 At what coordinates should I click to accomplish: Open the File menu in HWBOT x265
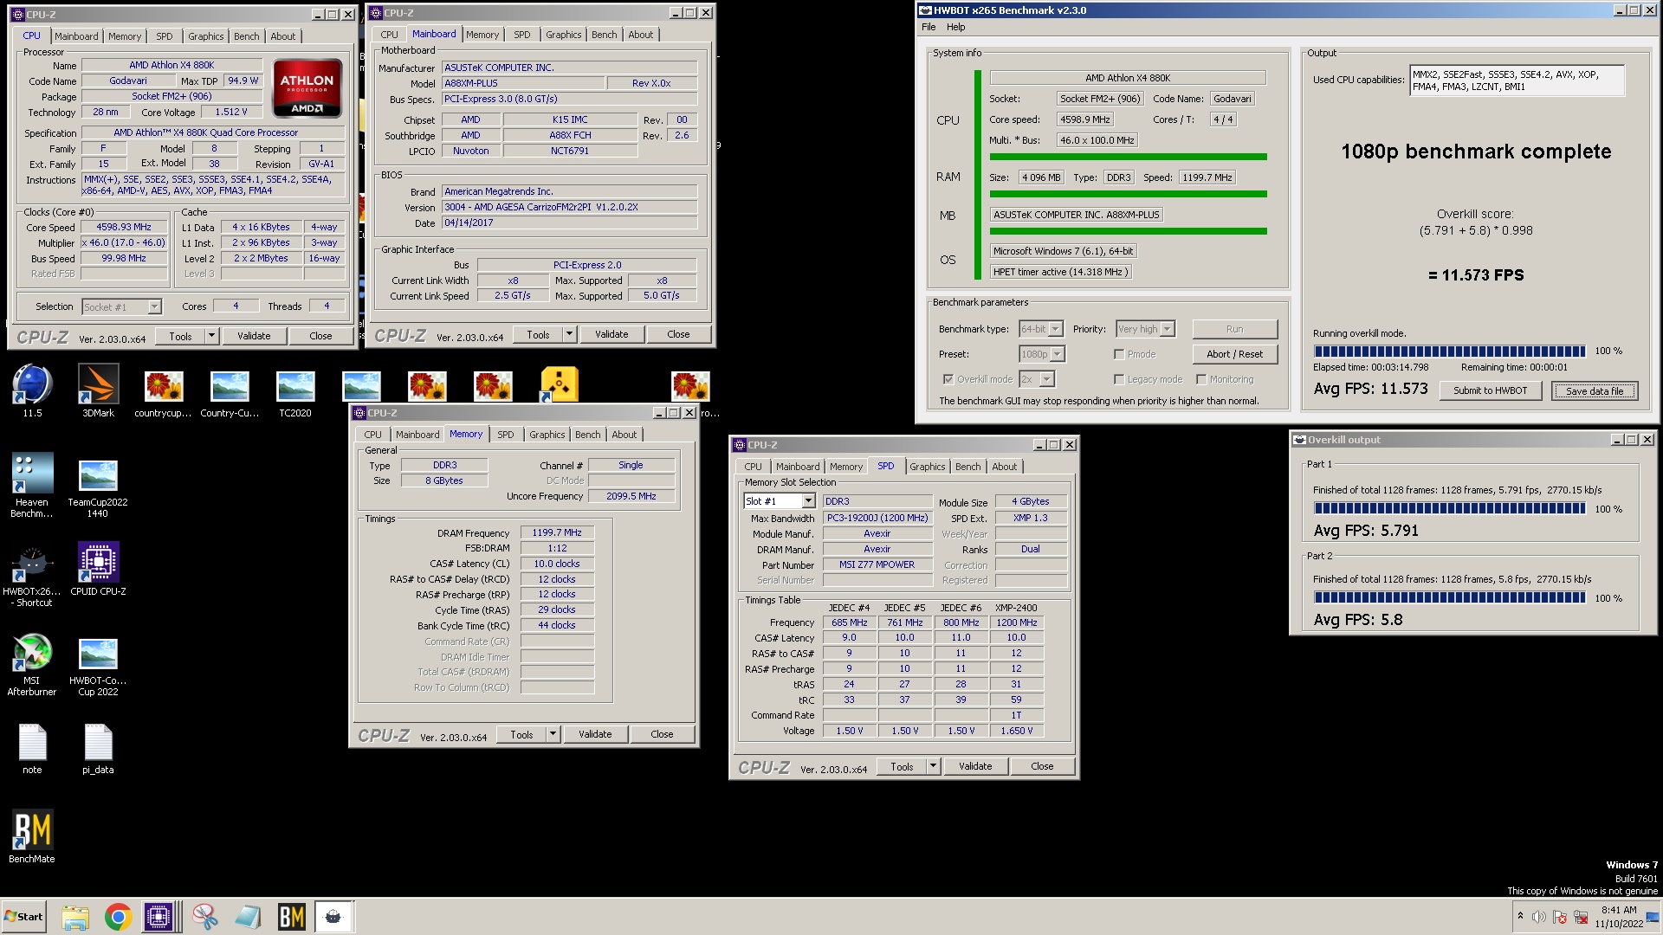[x=929, y=27]
